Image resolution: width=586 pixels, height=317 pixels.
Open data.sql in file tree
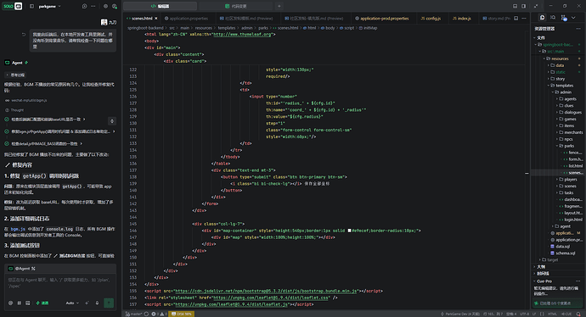click(x=558, y=247)
